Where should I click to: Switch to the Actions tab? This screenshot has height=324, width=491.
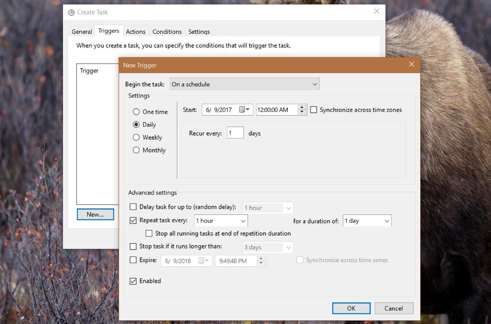(136, 31)
